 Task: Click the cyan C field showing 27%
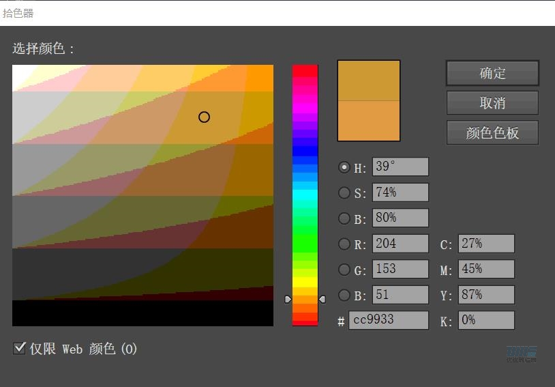[486, 244]
